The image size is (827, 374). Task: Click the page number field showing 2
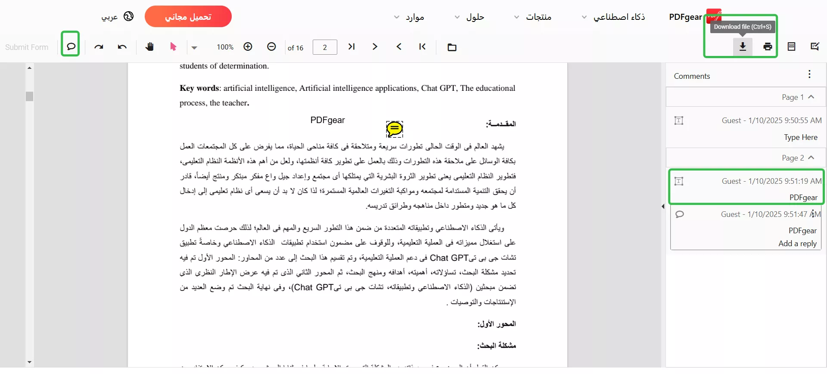pyautogui.click(x=325, y=47)
